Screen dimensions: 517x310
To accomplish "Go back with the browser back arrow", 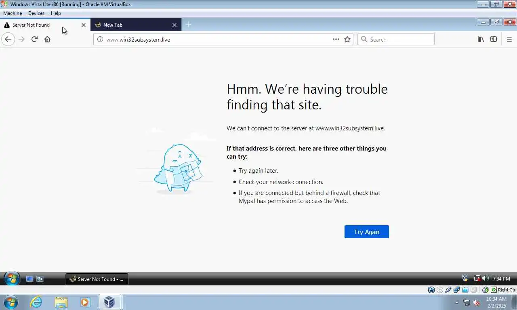I will [x=8, y=39].
